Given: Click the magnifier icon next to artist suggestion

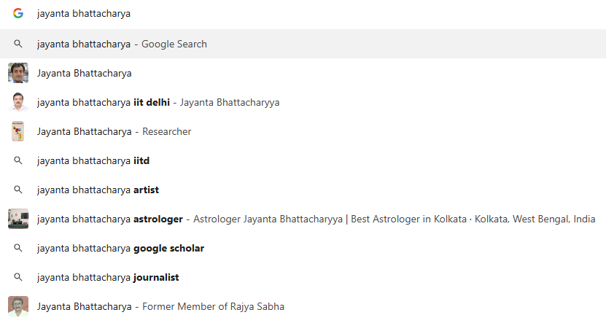Looking at the screenshot, I should [x=18, y=190].
